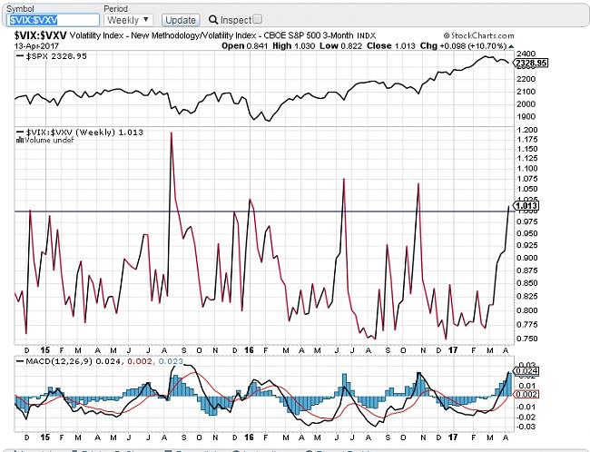This screenshot has height=452, width=590.
Task: Click the 0.024 MACD value tag
Action: tap(526, 371)
